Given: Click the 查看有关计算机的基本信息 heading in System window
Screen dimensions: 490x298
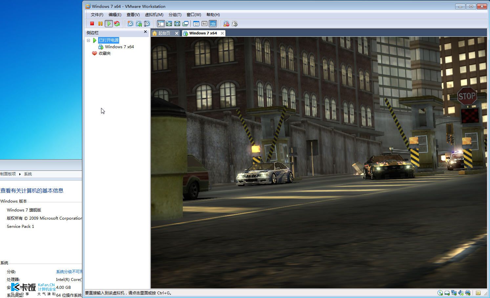Looking at the screenshot, I should point(32,190).
